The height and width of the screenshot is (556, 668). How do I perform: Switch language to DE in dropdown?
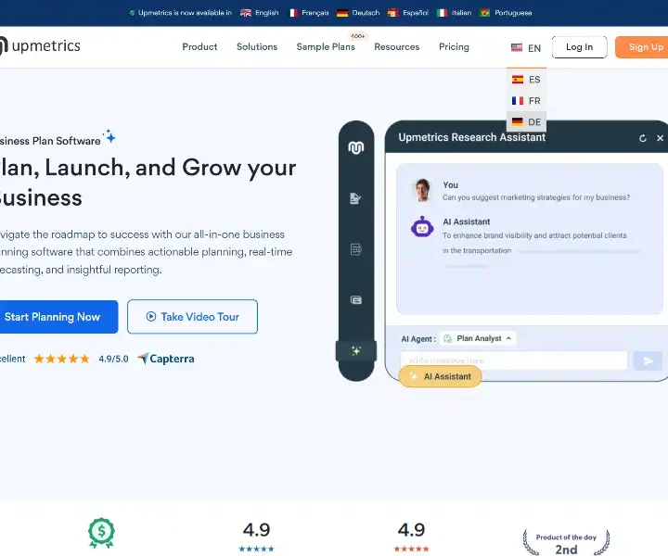[526, 122]
